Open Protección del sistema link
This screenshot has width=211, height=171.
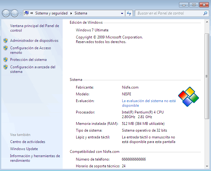click(x=28, y=60)
